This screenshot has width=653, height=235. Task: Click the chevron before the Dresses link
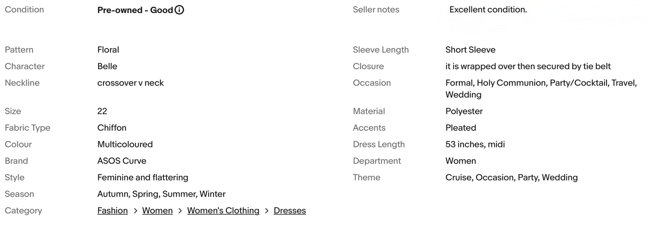tap(267, 211)
